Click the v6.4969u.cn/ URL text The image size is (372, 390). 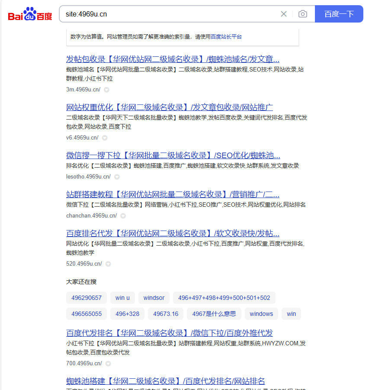[x=82, y=137]
